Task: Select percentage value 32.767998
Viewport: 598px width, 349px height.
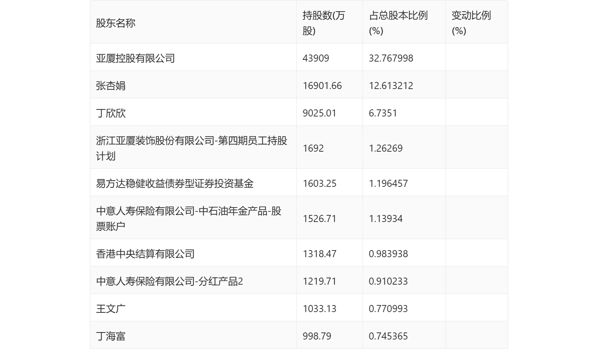Action: (x=391, y=58)
